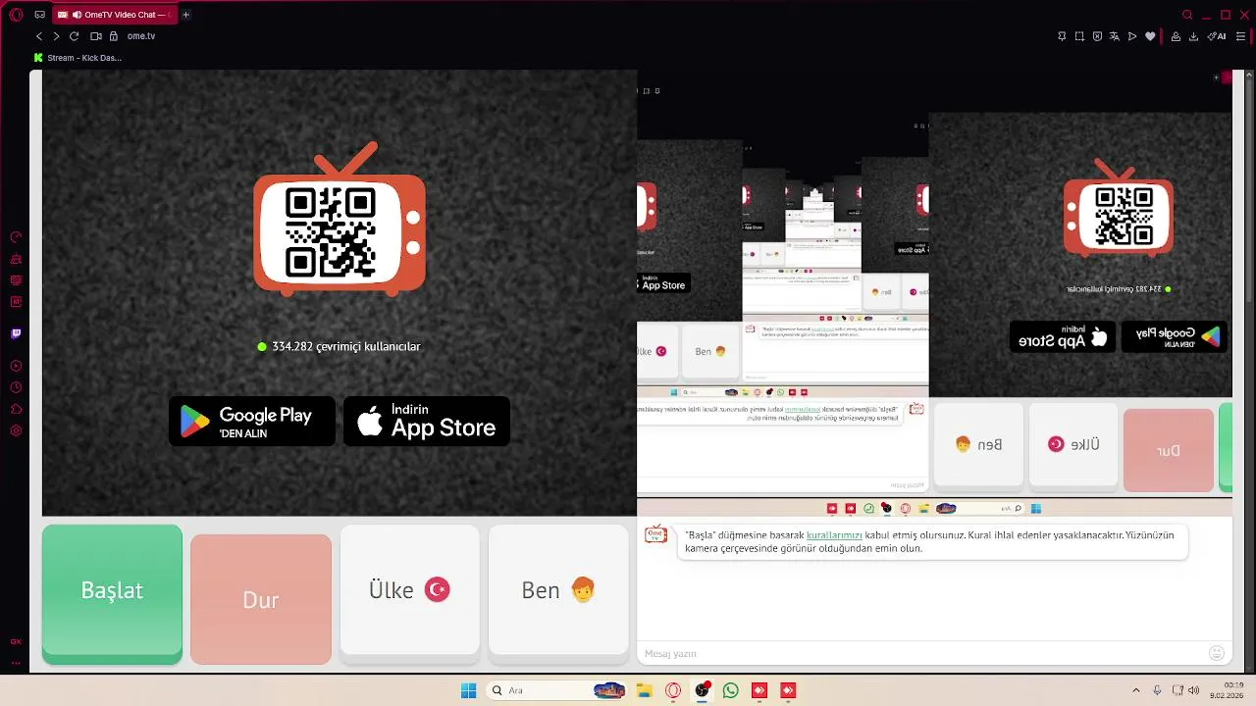This screenshot has width=1256, height=706.
Task: Open the GX workspaces icon beside the tab
Action: coord(39,15)
